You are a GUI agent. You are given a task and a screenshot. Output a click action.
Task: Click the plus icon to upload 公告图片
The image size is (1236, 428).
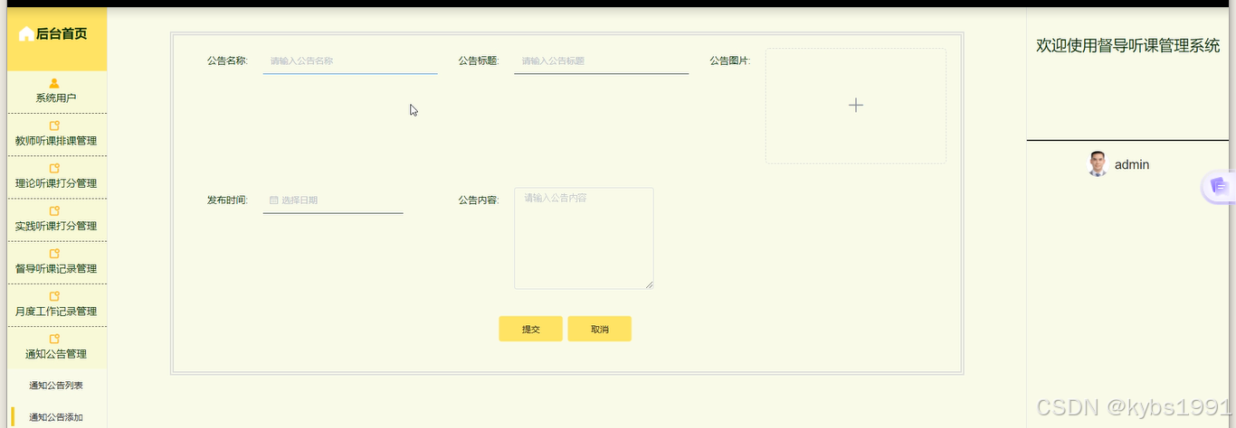(856, 106)
